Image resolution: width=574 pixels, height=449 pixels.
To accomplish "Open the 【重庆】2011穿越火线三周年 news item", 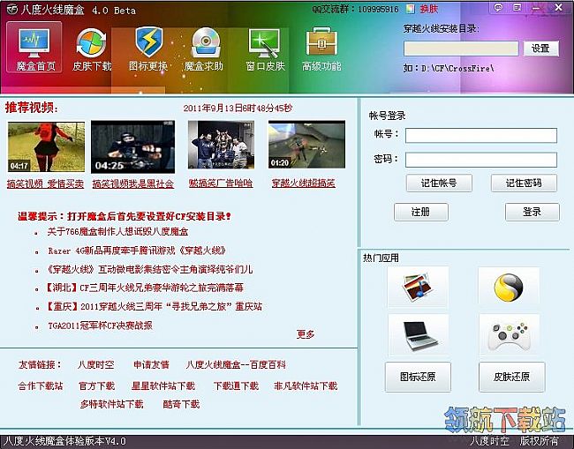I will [155, 306].
